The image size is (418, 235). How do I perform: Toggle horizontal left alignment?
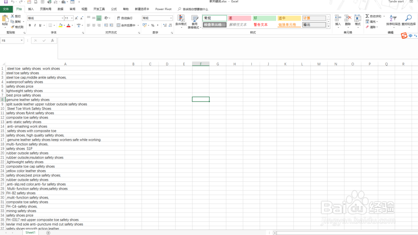[x=89, y=25]
